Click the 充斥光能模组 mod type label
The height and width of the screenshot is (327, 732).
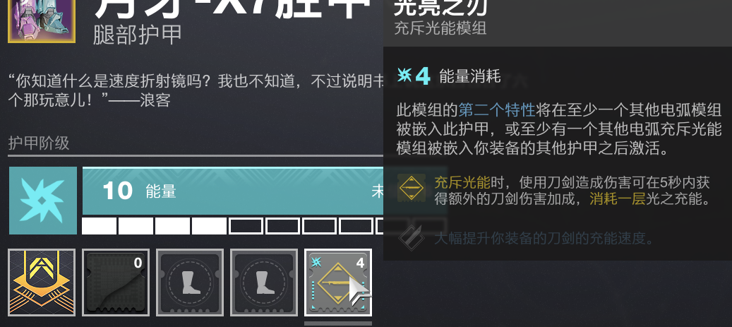440,28
